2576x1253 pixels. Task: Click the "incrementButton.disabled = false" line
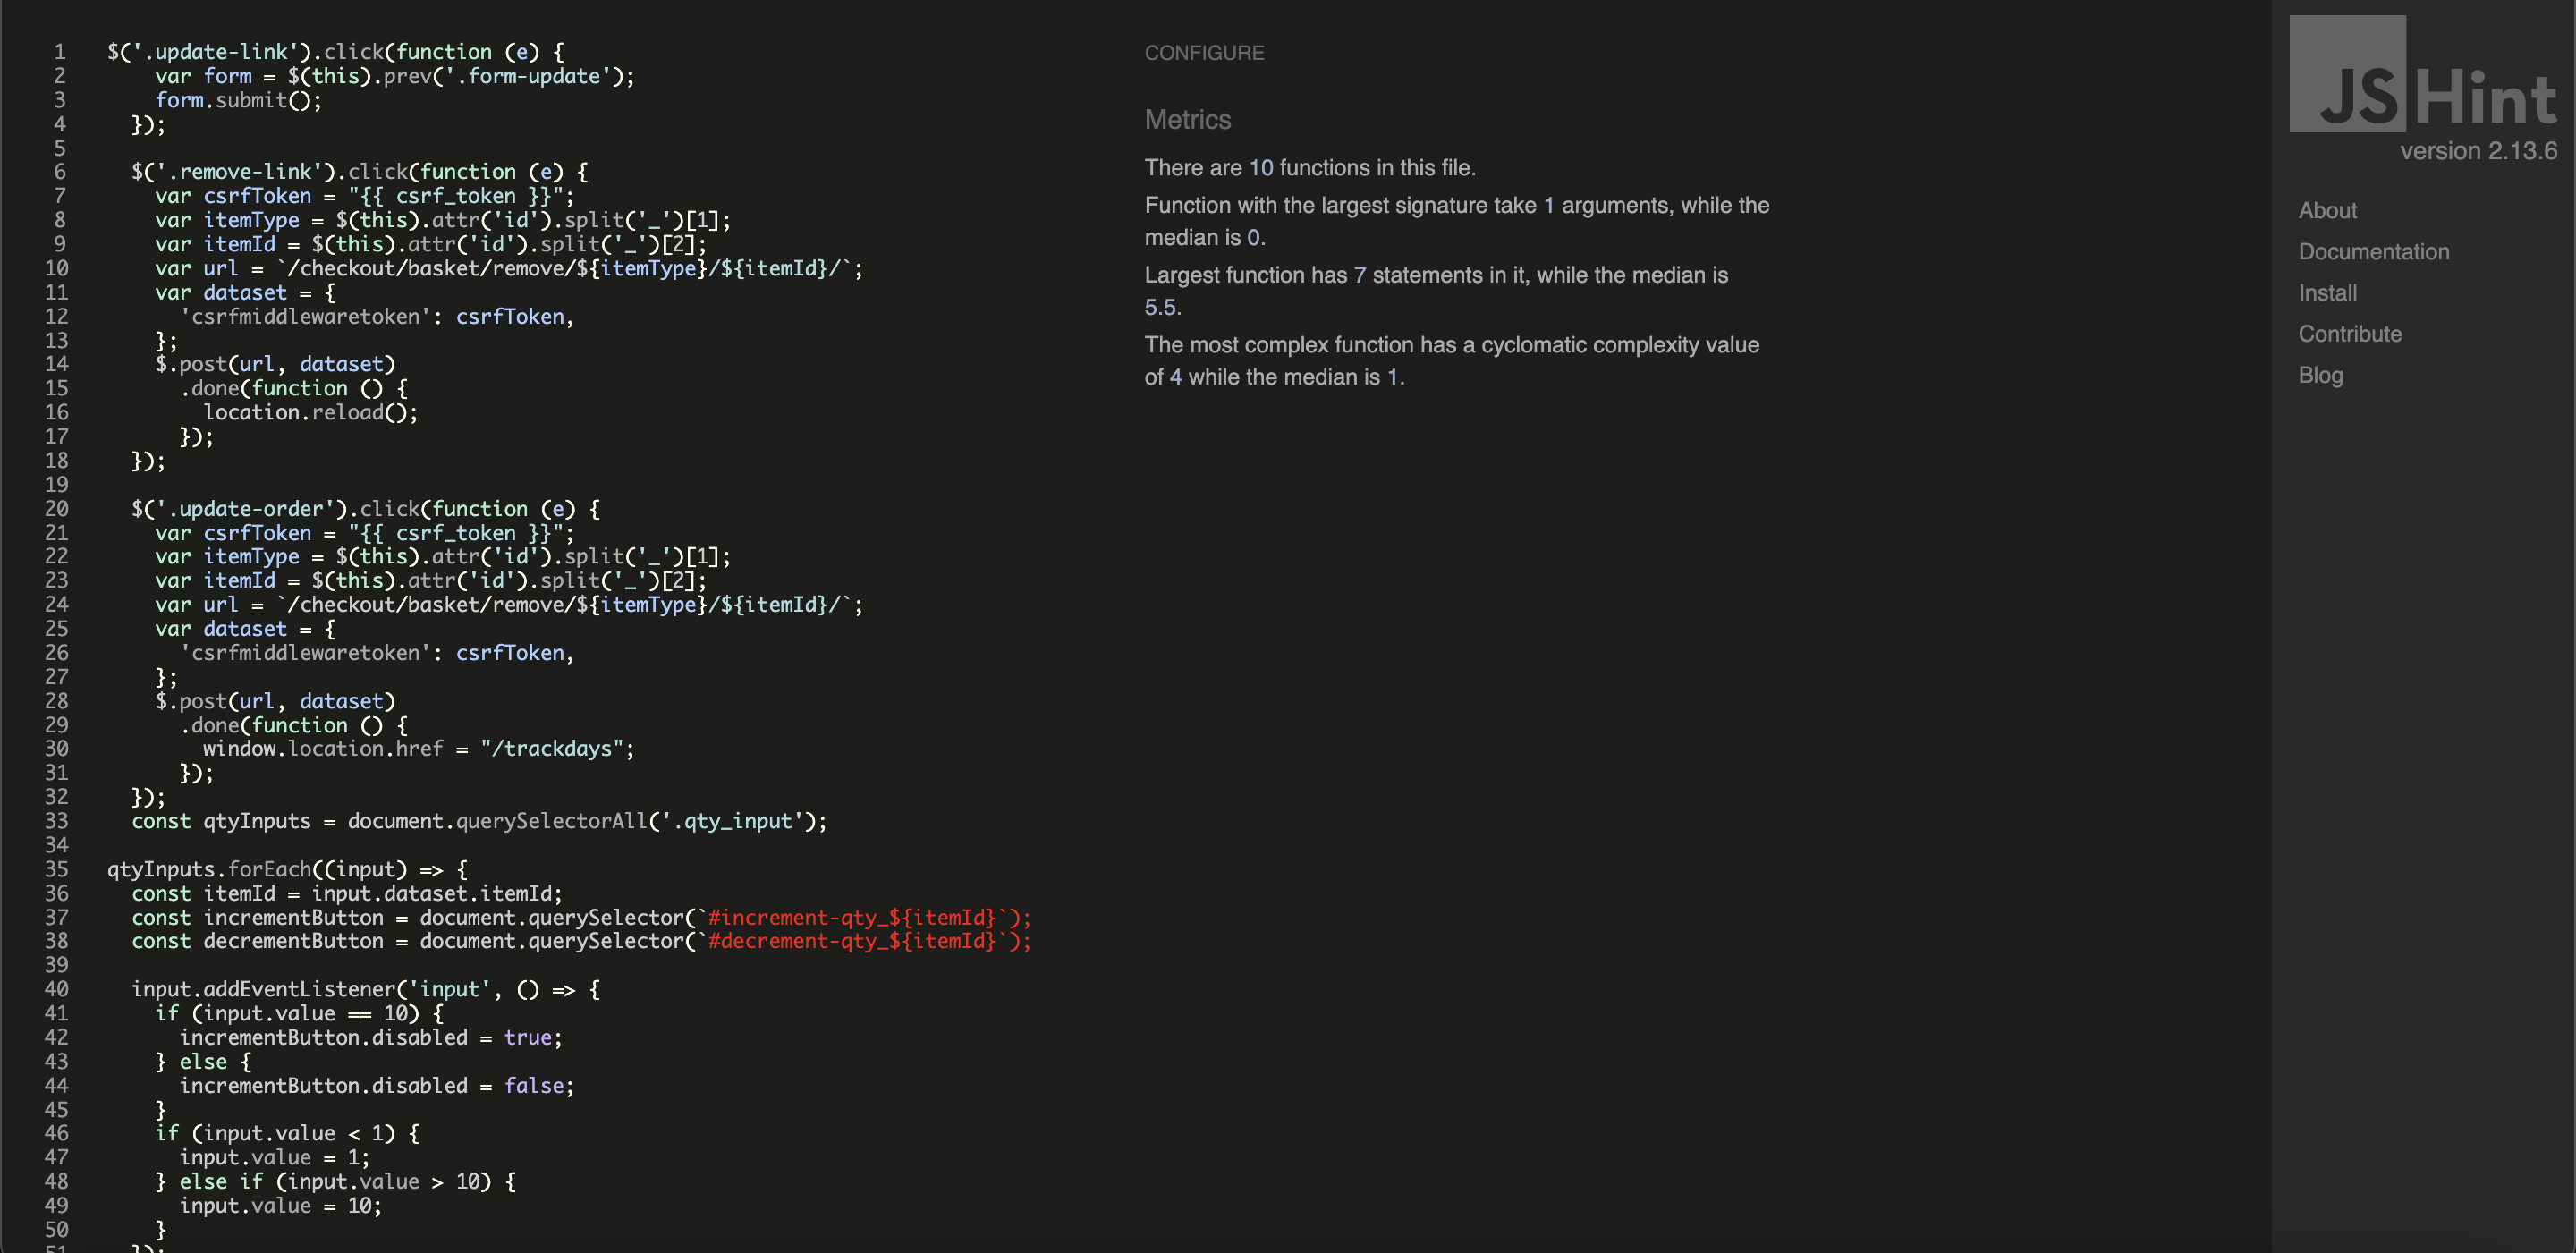(x=376, y=1085)
